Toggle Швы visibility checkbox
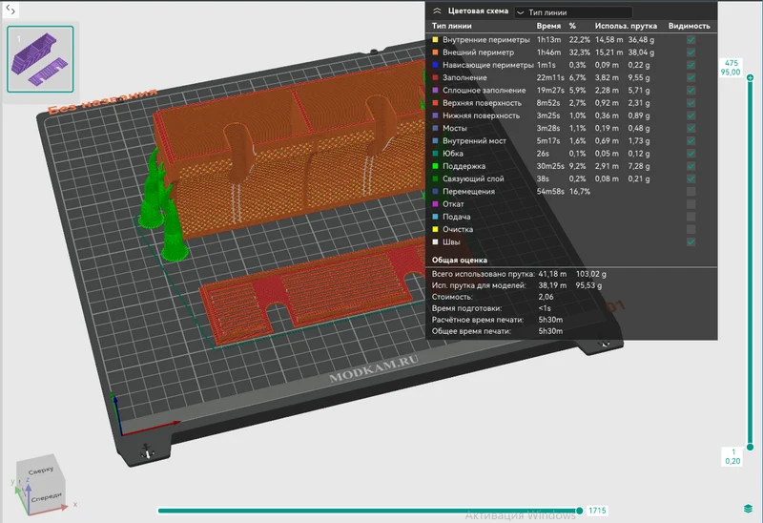This screenshot has width=763, height=523. (x=691, y=242)
